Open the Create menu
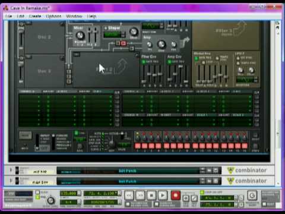The height and width of the screenshot is (214, 285). 35,16
